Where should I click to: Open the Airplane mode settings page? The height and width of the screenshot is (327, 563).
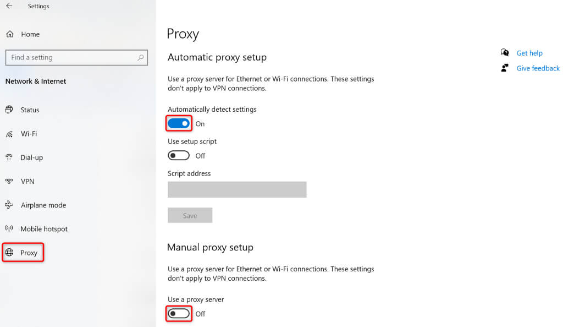click(43, 205)
